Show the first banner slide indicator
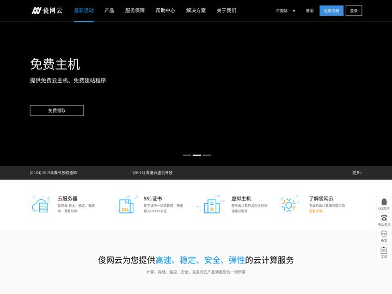 click(187, 155)
